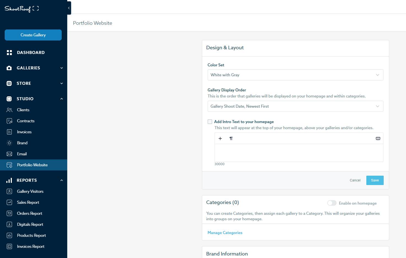This screenshot has width=406, height=258.
Task: Click the plus icon in the intro text editor
Action: pos(220,138)
